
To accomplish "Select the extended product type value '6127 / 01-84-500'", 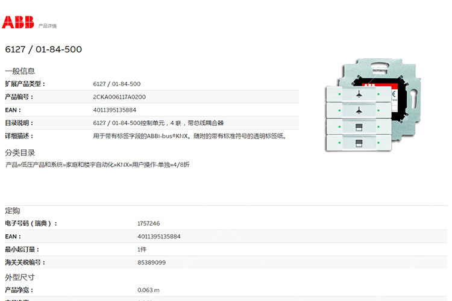I will (117, 84).
